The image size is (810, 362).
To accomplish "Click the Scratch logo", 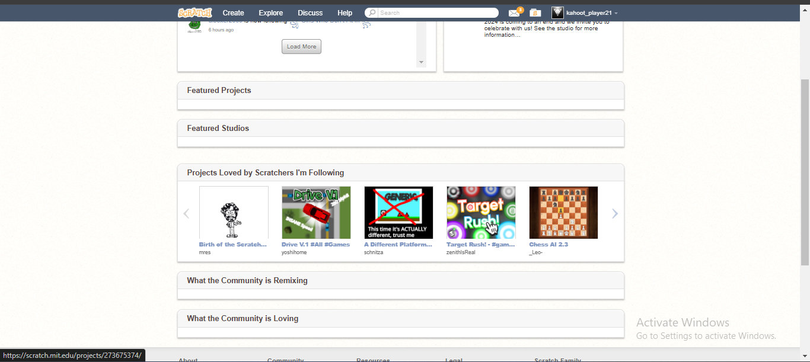I will pos(194,12).
